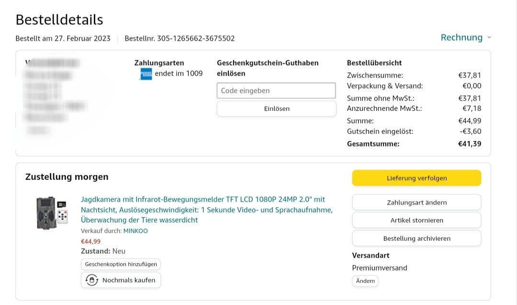Click the Gesamtsumme total amount €41,39
The height and width of the screenshot is (305, 517).
[470, 144]
